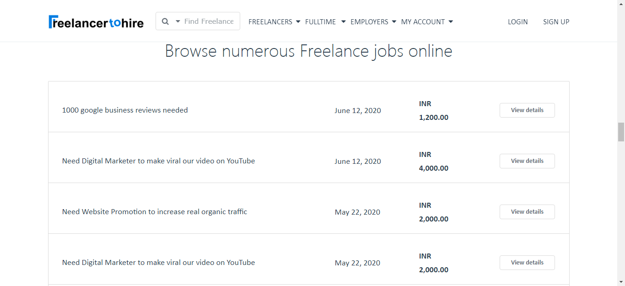Screen dimensions: 625x286
Task: Open the '1000 google business reviews needed' listing title
Action: point(125,110)
